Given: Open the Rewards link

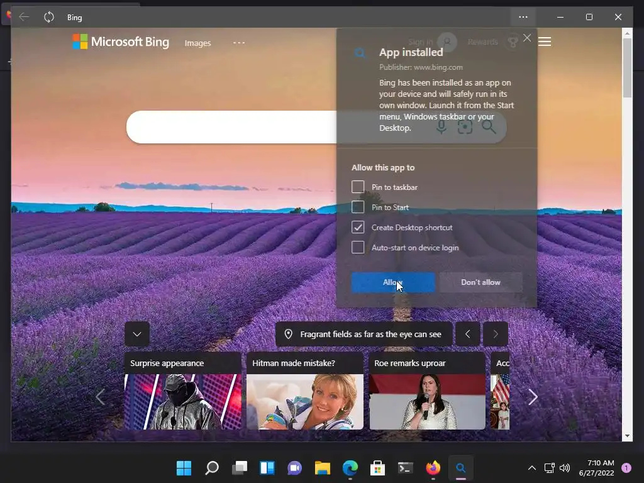Looking at the screenshot, I should point(482,42).
